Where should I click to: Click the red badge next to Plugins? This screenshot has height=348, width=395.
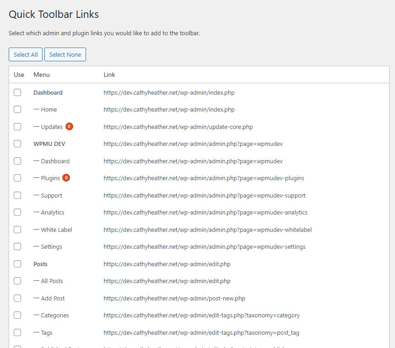click(x=67, y=178)
